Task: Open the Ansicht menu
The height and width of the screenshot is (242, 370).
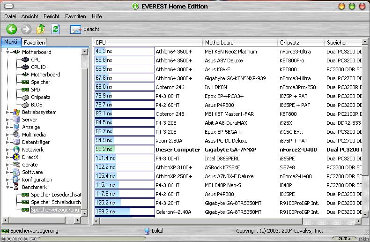Action: click(30, 16)
